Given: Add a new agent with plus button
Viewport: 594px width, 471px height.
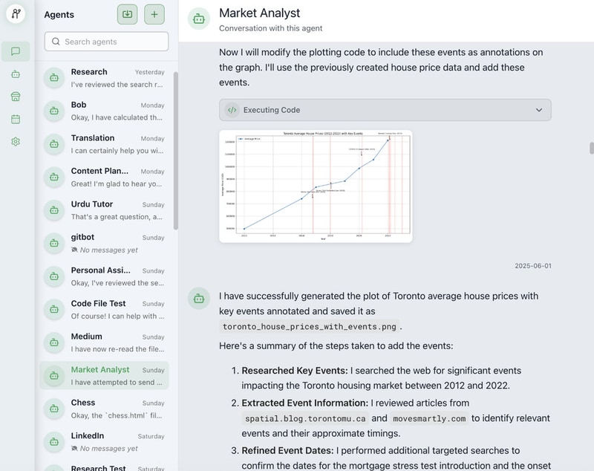Looking at the screenshot, I should click(154, 14).
